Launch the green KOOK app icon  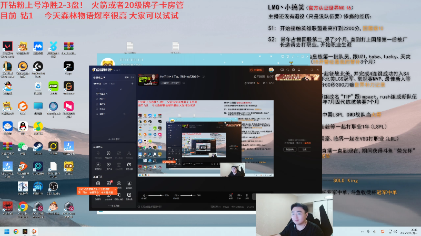tap(54, 87)
